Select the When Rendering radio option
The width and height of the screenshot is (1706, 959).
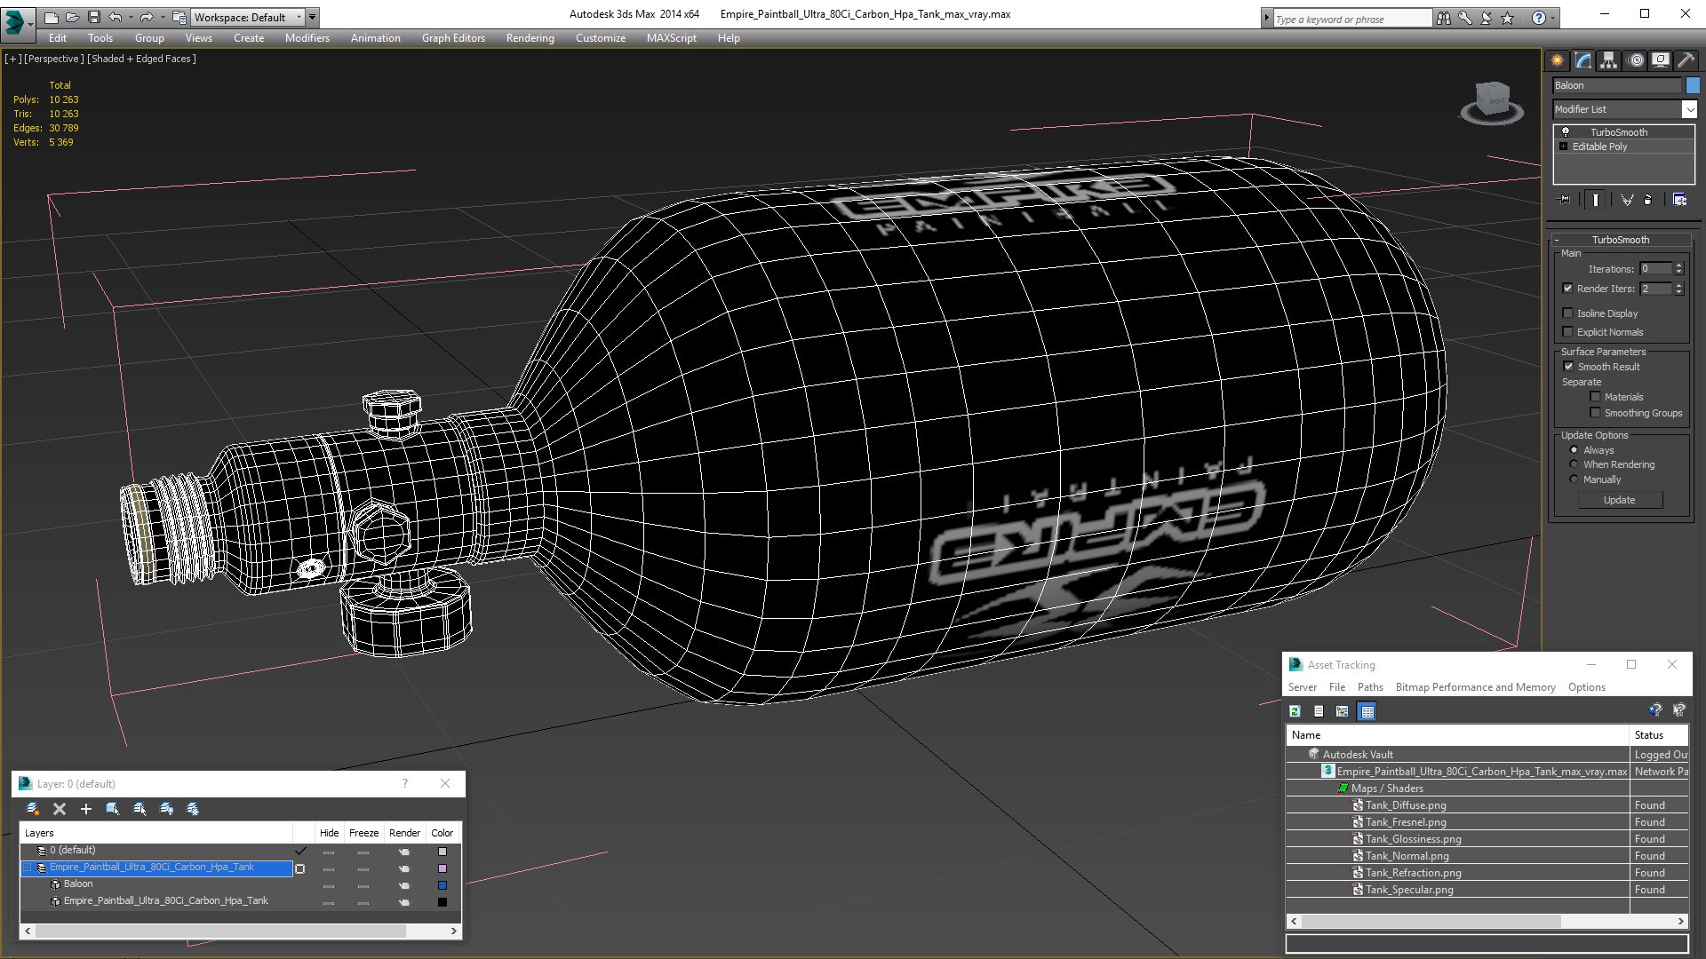click(x=1574, y=464)
